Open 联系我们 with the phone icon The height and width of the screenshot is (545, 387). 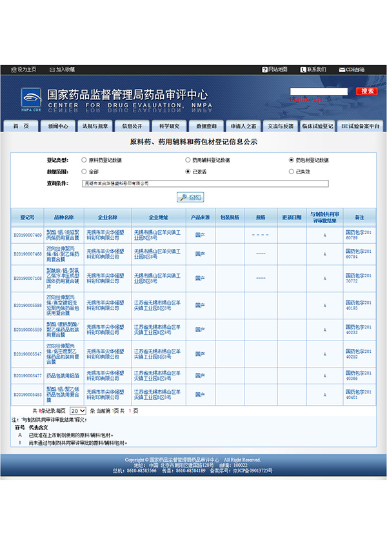(x=313, y=70)
